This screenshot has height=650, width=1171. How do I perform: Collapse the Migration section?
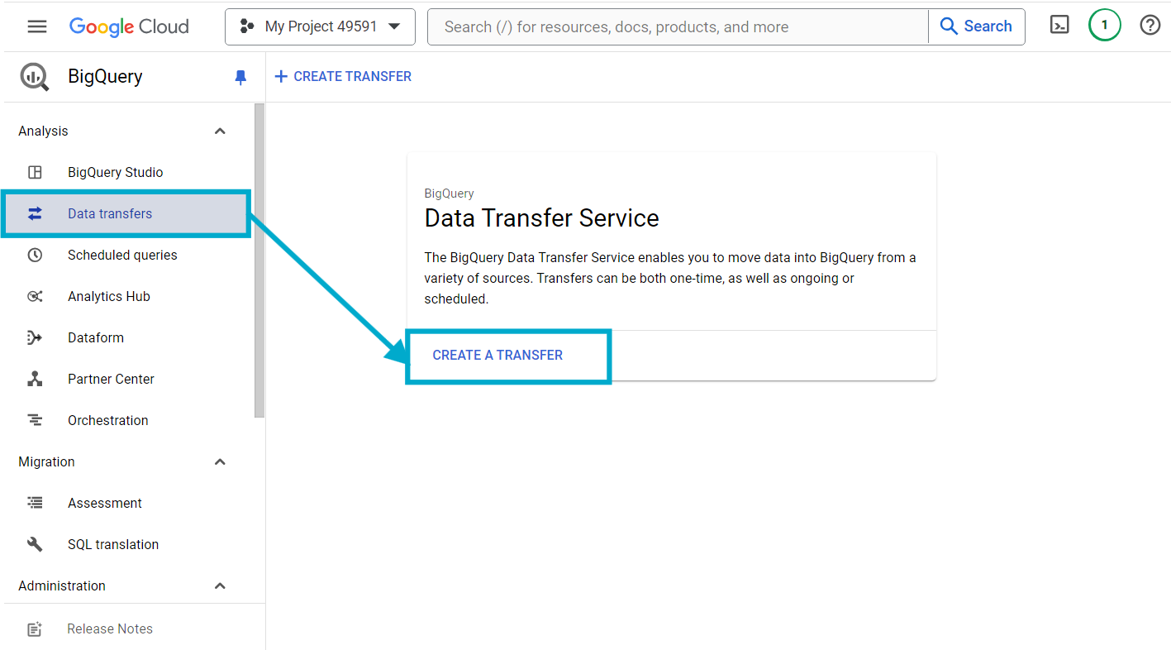220,461
